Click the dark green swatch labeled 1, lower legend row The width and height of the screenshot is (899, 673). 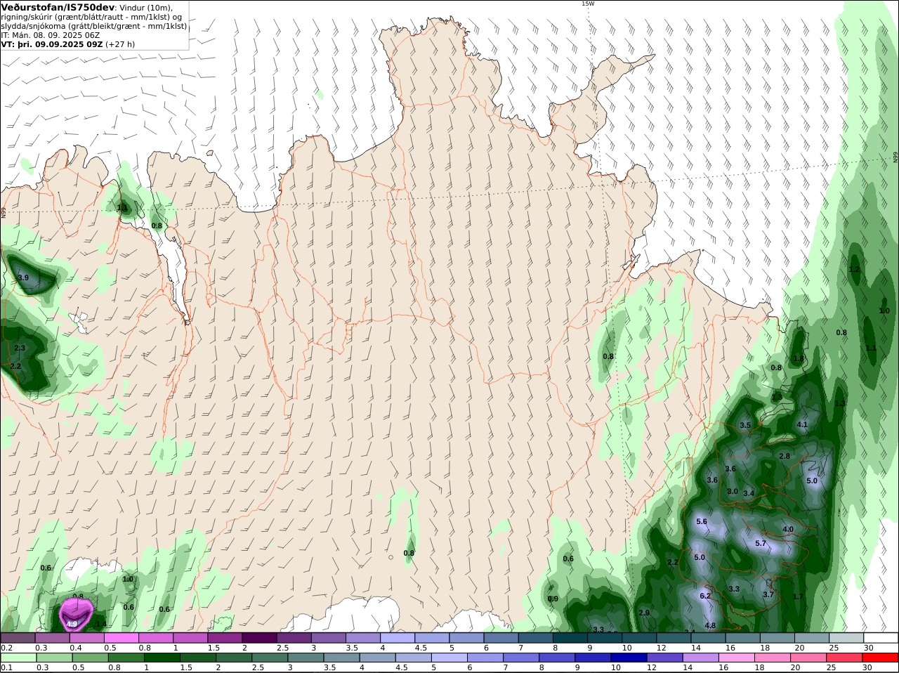click(x=162, y=658)
